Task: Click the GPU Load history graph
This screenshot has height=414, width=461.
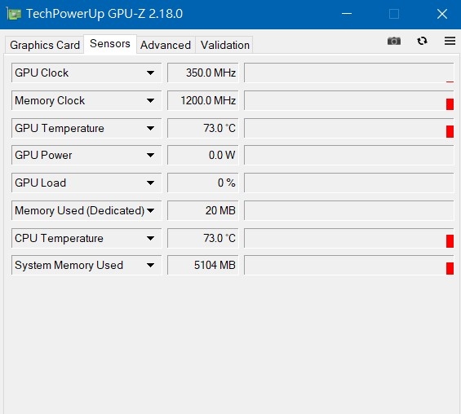Action: 349,183
